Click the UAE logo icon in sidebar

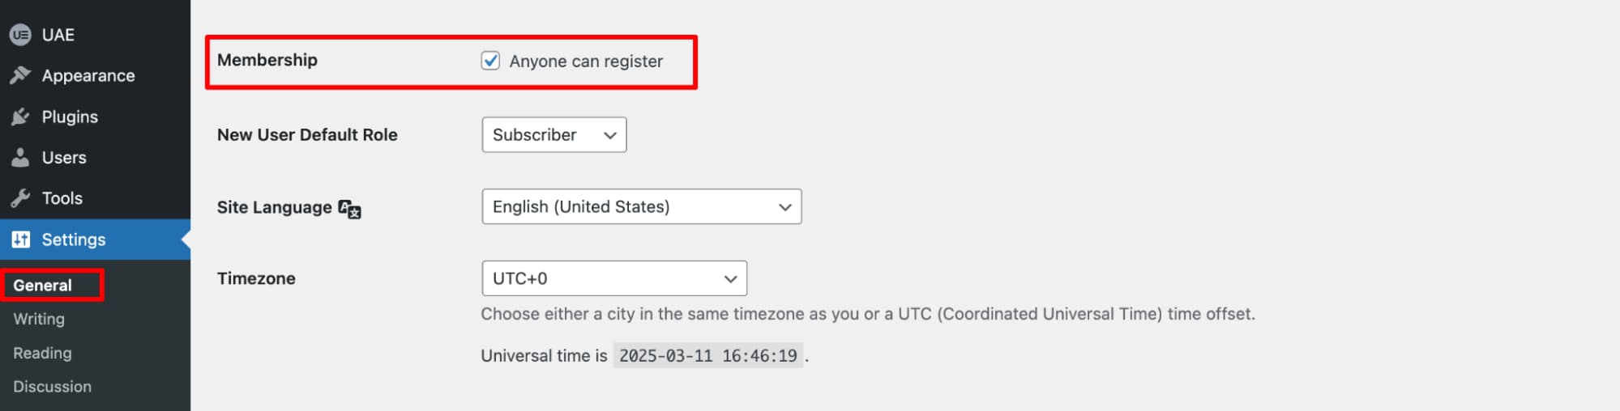(20, 35)
